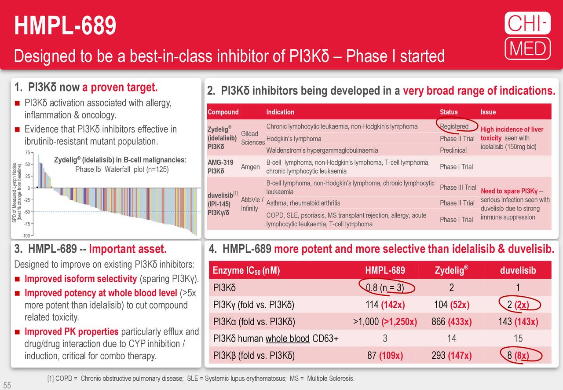Screen dimensions: 563x390
Task: Select the 'High incidence of liver toxicity' issue text
Action: 512,138
